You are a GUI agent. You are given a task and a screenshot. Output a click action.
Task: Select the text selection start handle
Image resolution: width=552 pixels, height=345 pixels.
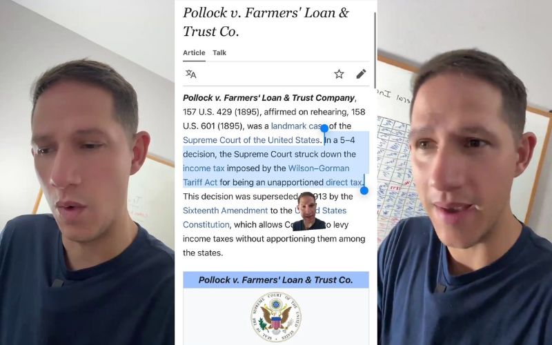324,129
